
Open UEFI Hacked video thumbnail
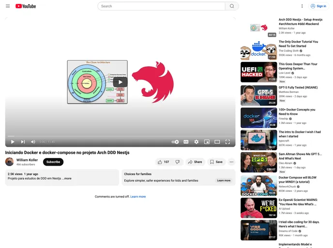(x=258, y=72)
